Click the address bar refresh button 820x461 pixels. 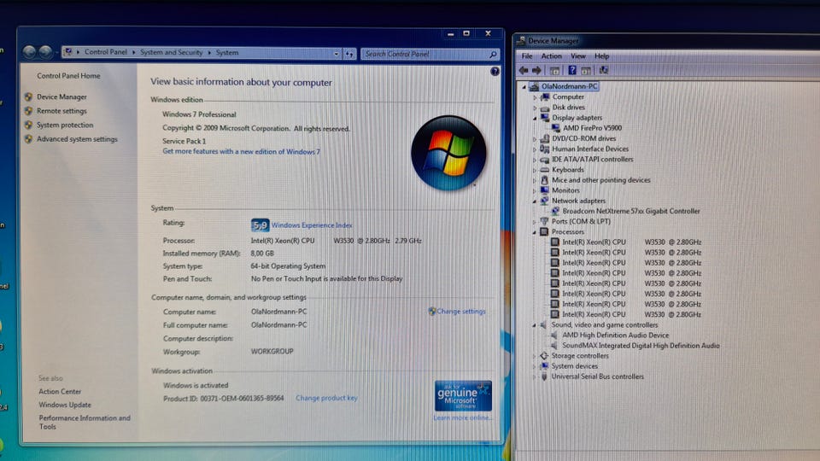point(349,53)
